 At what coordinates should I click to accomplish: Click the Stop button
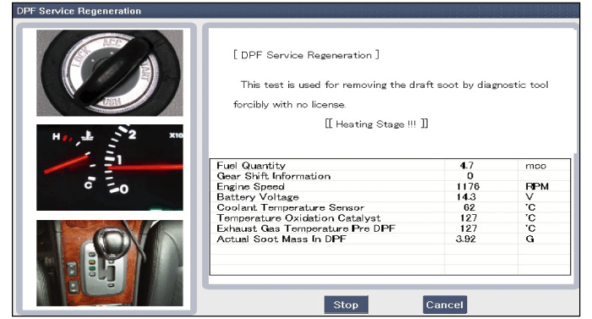coord(346,305)
